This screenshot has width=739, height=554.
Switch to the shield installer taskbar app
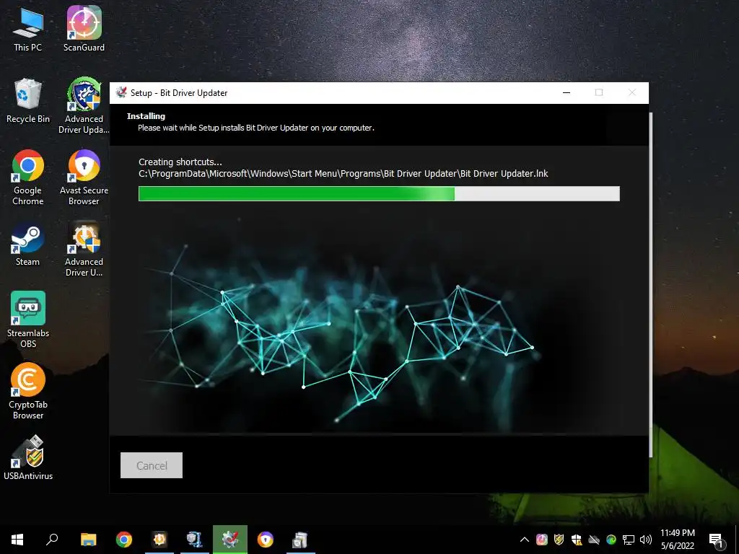[194, 540]
